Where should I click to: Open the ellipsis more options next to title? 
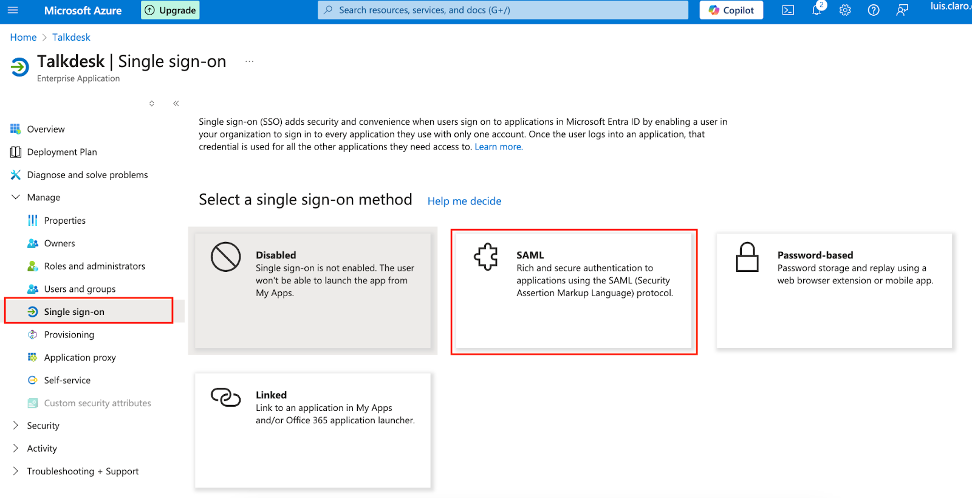pyautogui.click(x=249, y=61)
